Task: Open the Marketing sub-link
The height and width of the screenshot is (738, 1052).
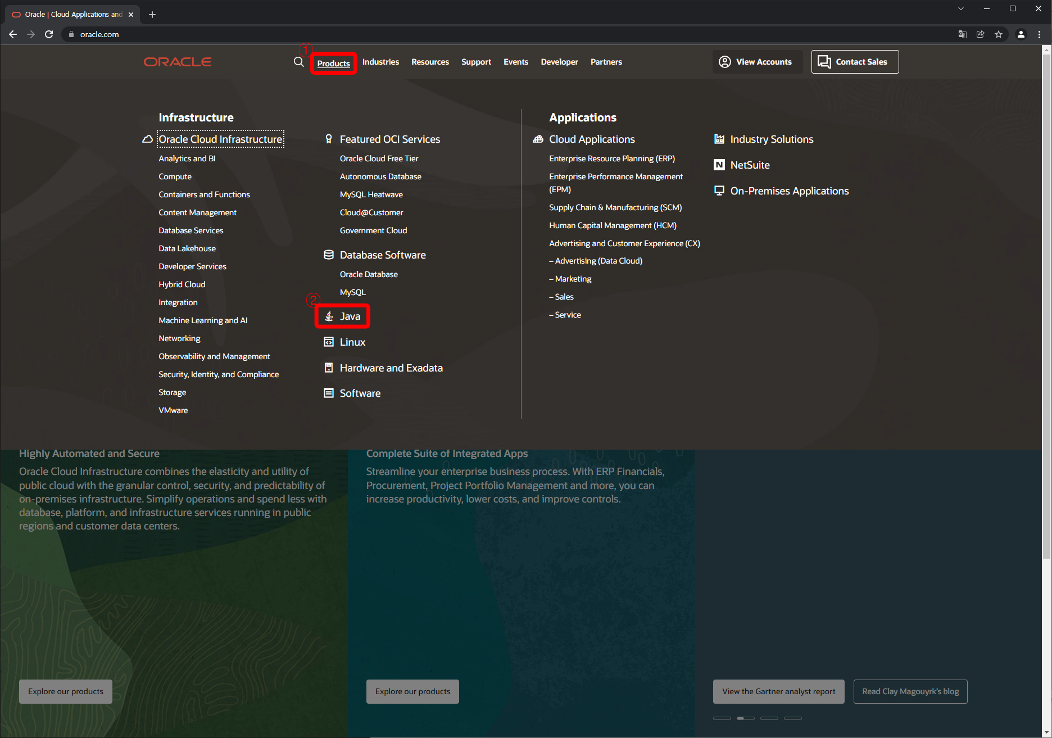Action: click(570, 279)
